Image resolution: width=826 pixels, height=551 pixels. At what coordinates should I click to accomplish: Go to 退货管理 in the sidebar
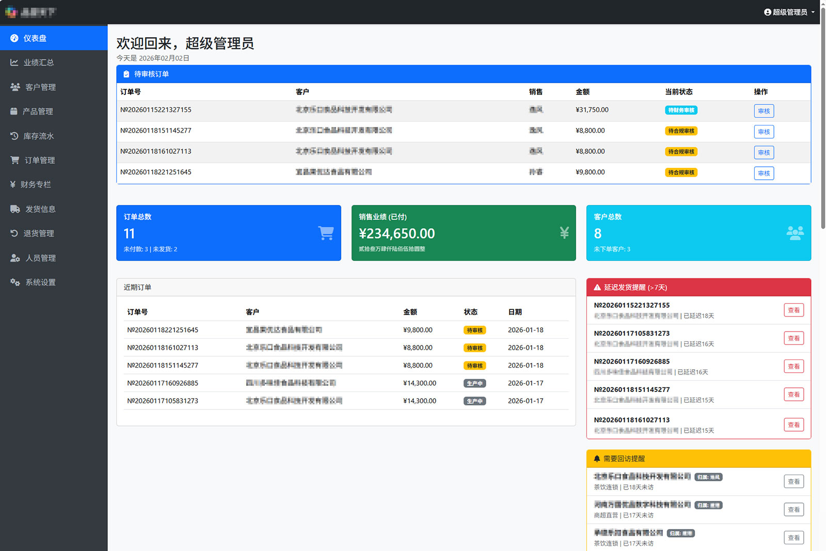(x=39, y=233)
